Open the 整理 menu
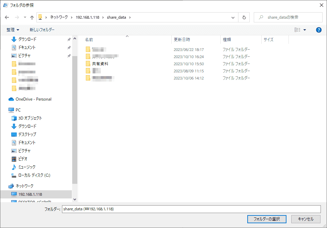Image resolution: width=327 pixels, height=228 pixels. 13,30
